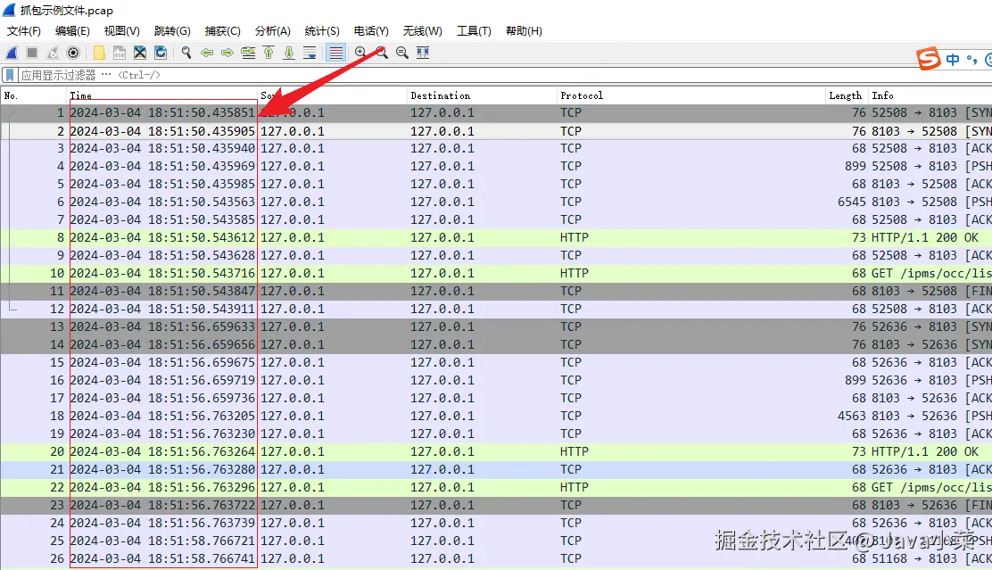The height and width of the screenshot is (570, 992).
Task: Open the 分析(A) menu
Action: point(273,31)
